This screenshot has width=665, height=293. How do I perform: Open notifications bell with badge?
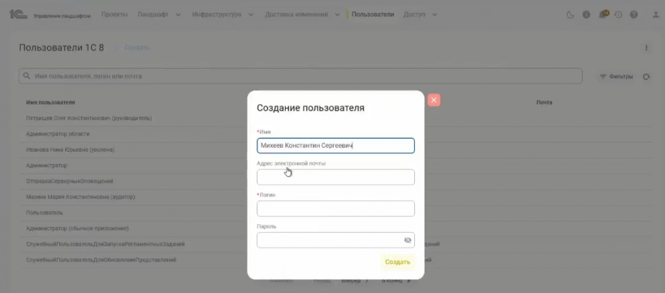pos(602,15)
